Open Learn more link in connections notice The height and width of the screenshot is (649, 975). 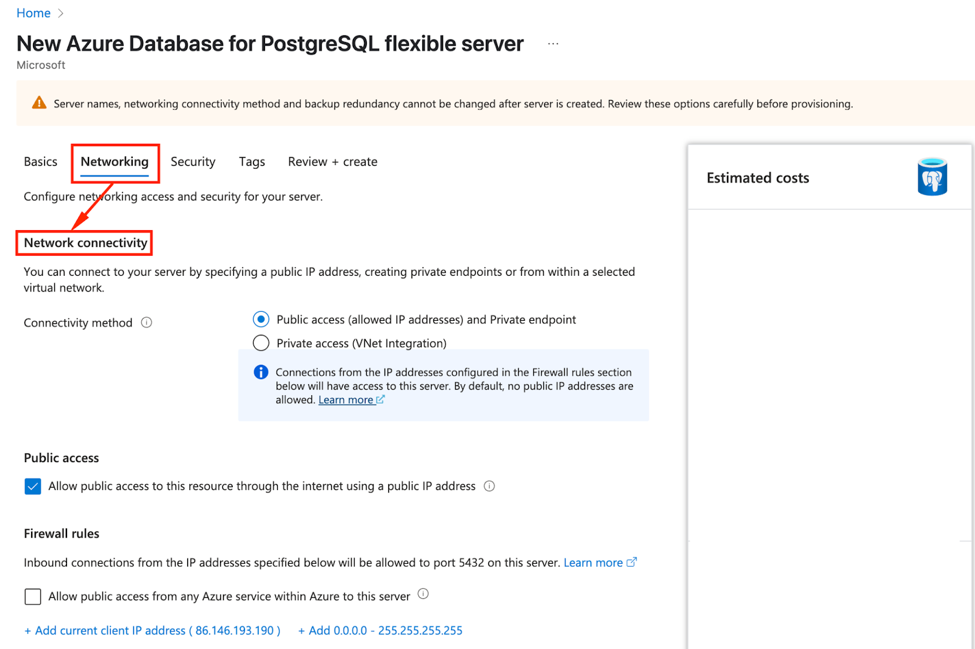pyautogui.click(x=346, y=400)
